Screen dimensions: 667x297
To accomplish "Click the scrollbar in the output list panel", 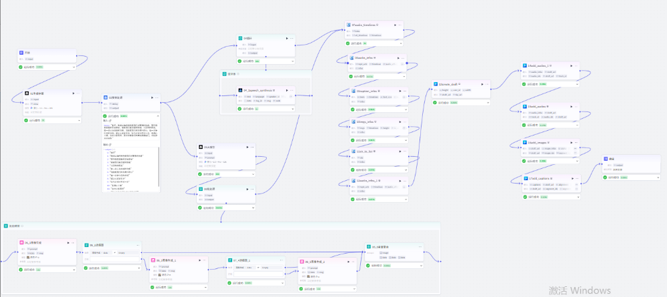I will [159, 167].
